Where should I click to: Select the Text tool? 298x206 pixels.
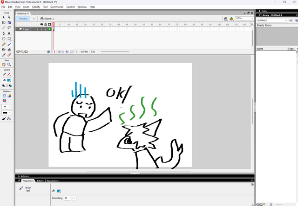9,33
